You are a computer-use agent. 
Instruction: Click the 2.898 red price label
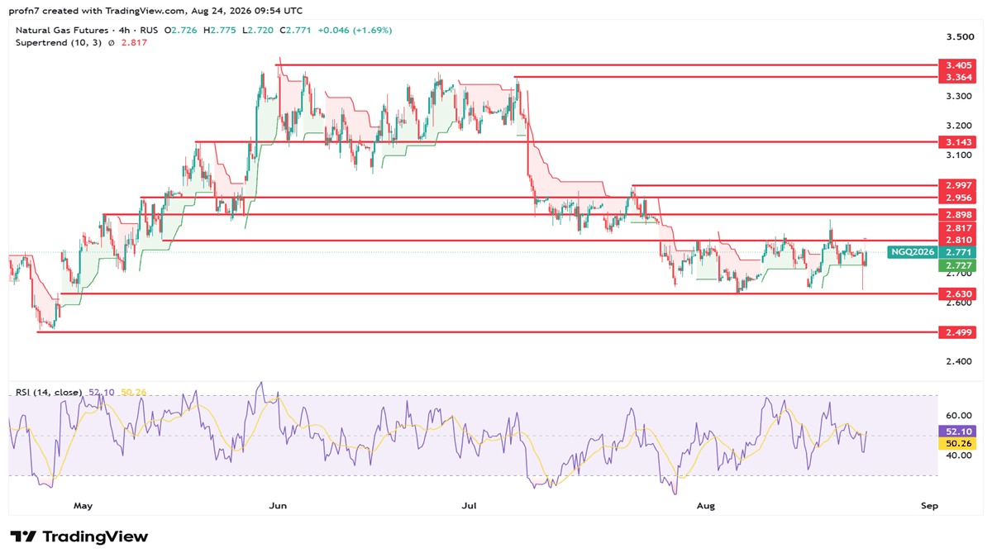(957, 214)
